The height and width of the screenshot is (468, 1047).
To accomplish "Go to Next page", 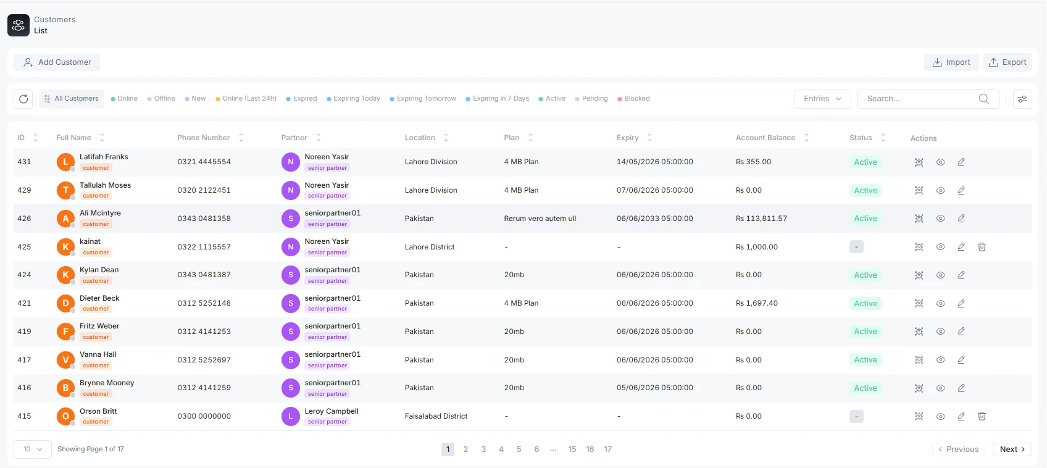I will click(1012, 449).
